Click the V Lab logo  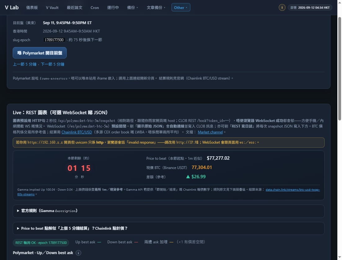pos(12,7)
